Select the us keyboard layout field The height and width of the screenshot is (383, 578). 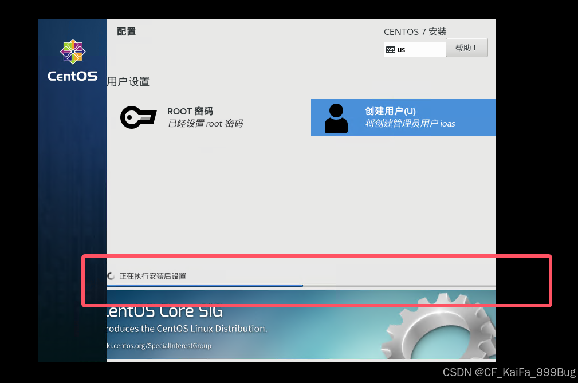click(x=414, y=50)
